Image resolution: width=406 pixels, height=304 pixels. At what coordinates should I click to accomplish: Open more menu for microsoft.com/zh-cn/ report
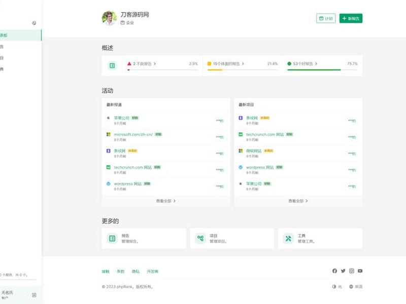[x=220, y=137]
